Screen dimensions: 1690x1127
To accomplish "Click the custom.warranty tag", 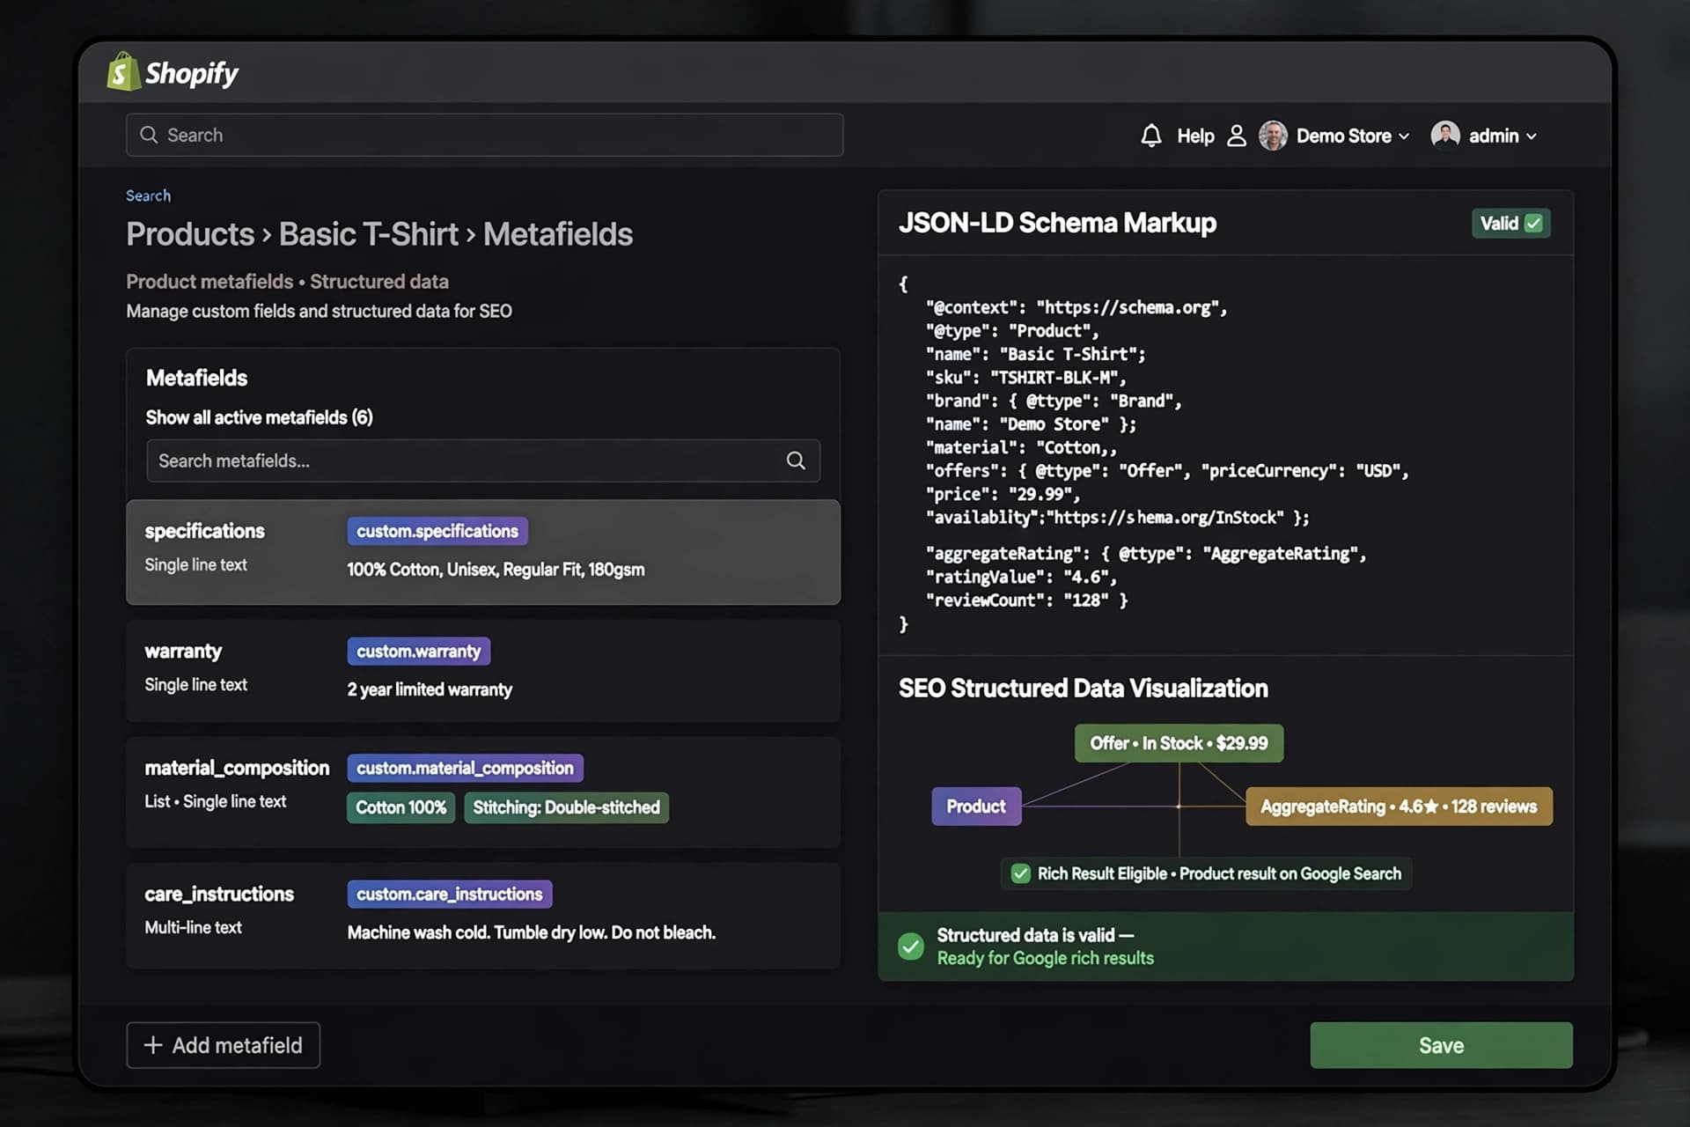I will [x=418, y=652].
